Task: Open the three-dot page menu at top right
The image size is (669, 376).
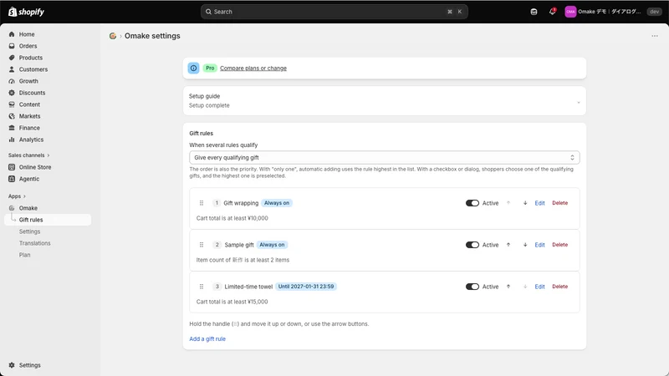Action: pos(655,36)
